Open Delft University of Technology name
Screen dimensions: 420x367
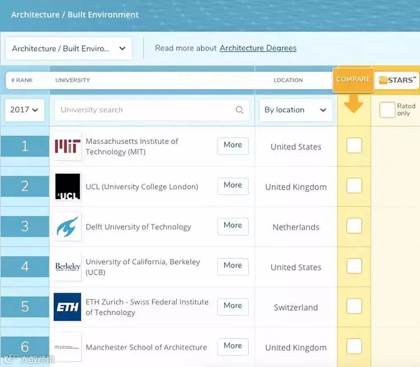click(x=138, y=227)
